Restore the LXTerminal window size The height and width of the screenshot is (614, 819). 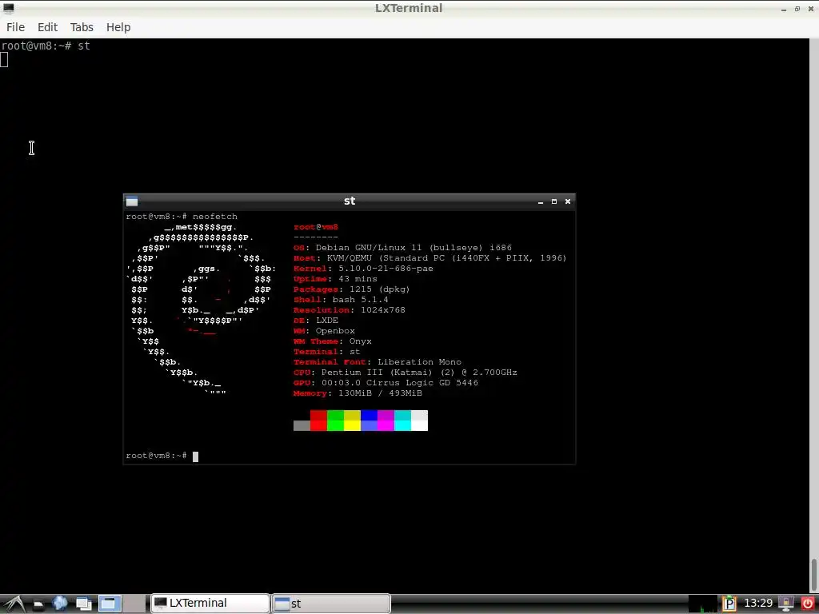point(797,9)
